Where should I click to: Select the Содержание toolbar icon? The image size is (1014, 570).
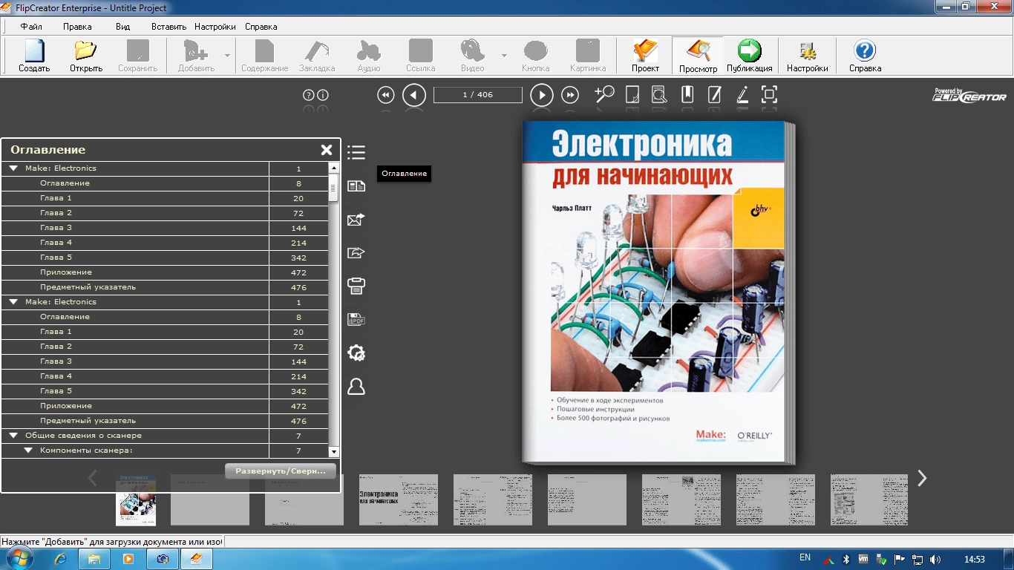pyautogui.click(x=264, y=56)
